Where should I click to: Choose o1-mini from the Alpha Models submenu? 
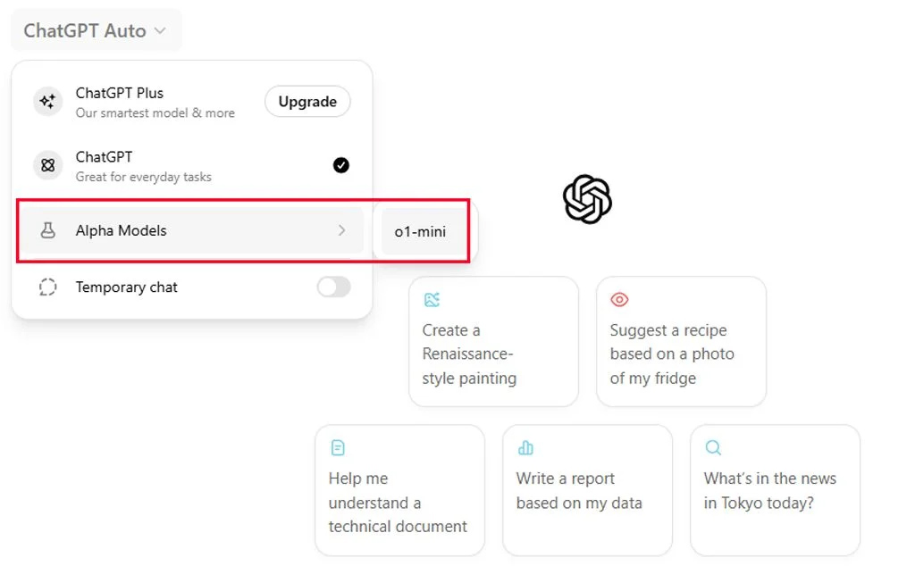point(420,232)
